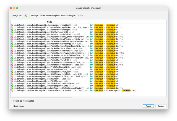Click the method icon beside getRecipesPriority(int) row
Image resolution: width=177 pixels, height=121 pixels.
click(x=12, y=72)
